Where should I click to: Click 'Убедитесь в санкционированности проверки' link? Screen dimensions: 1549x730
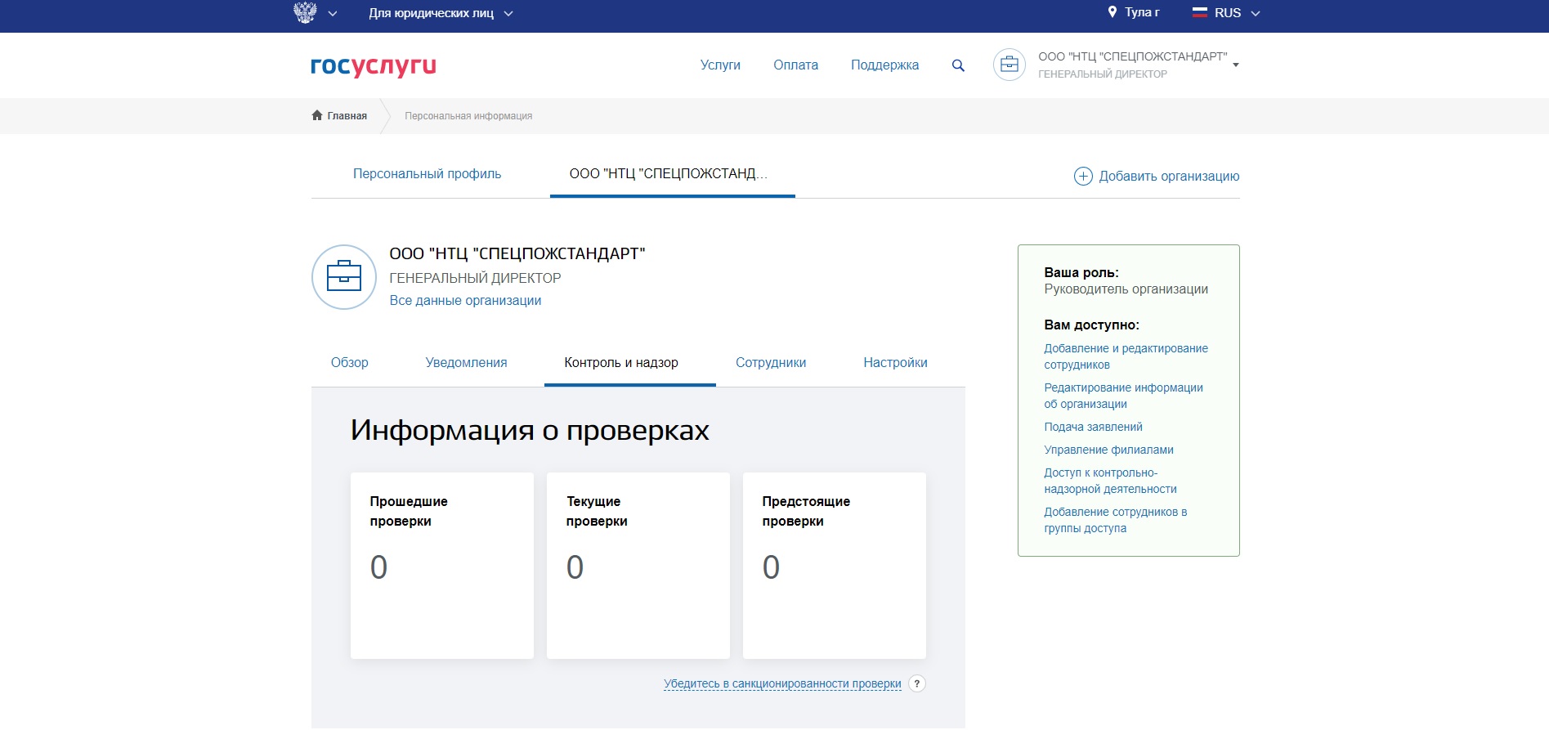(782, 684)
